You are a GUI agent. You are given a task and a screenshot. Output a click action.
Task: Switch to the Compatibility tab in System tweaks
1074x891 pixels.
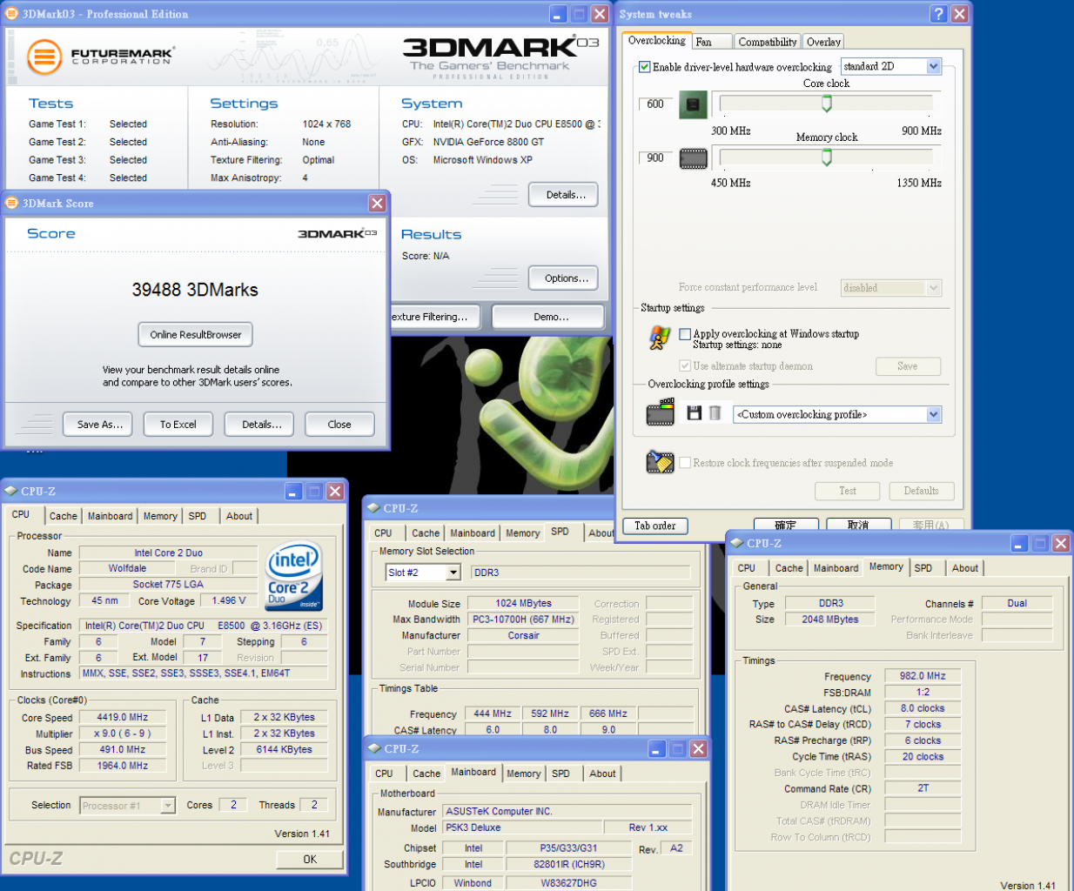767,42
